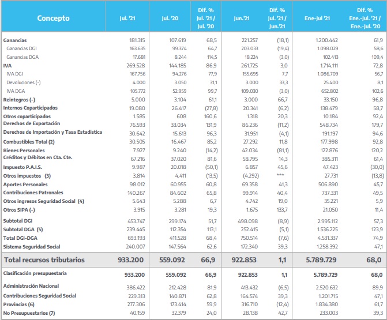Image resolution: width=387 pixels, height=320 pixels.
Task: Select the 'Otros impuestos (3)' row label
Action: pyautogui.click(x=27, y=176)
